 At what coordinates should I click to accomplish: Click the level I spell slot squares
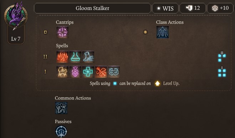tap(222, 72)
